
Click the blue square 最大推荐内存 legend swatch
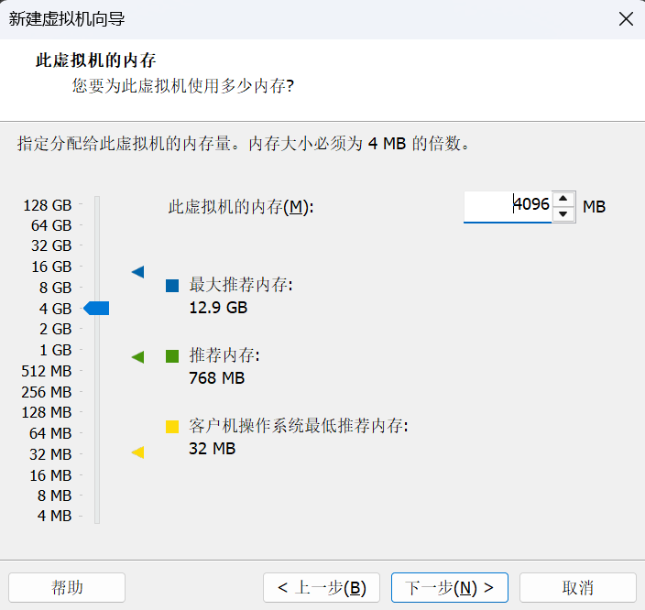tap(172, 286)
